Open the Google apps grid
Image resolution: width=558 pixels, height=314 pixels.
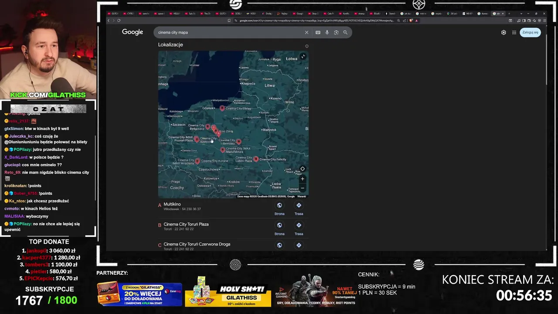514,32
